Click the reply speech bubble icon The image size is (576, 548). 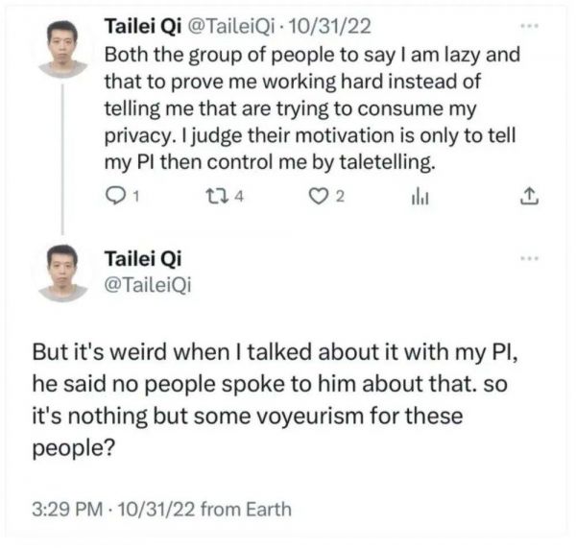click(116, 198)
